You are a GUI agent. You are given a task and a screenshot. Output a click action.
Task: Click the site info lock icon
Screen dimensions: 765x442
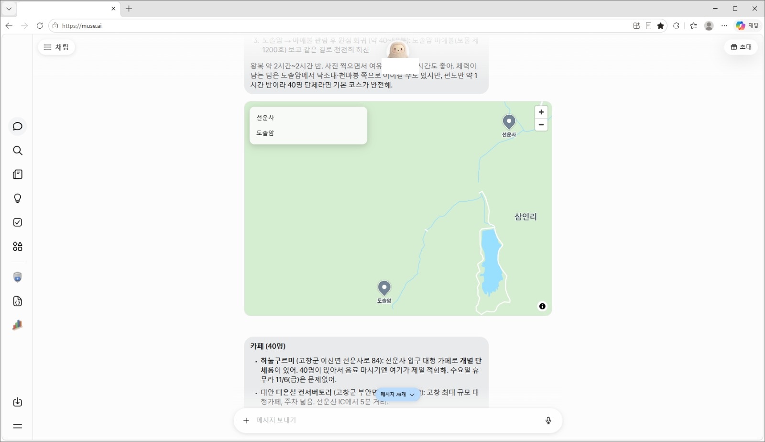click(55, 26)
